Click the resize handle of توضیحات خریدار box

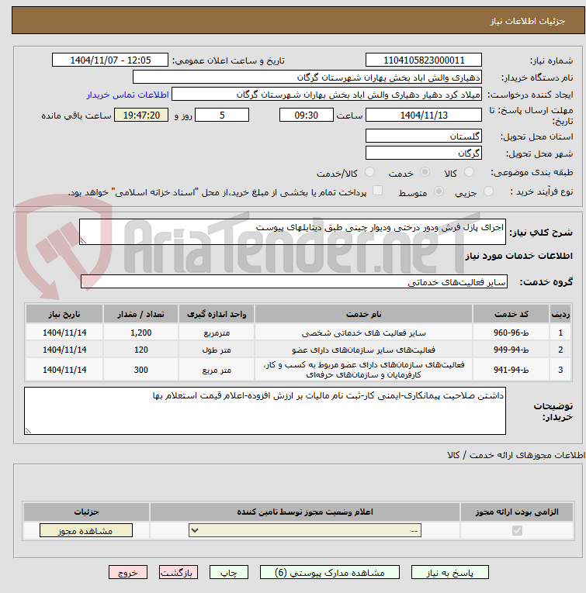[x=28, y=430]
